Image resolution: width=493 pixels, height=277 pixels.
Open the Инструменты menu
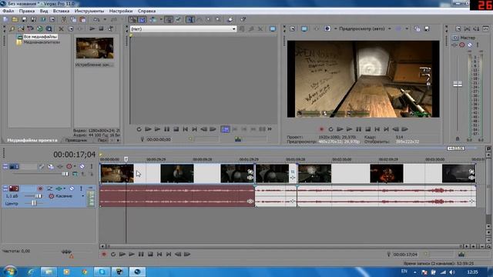coord(89,11)
